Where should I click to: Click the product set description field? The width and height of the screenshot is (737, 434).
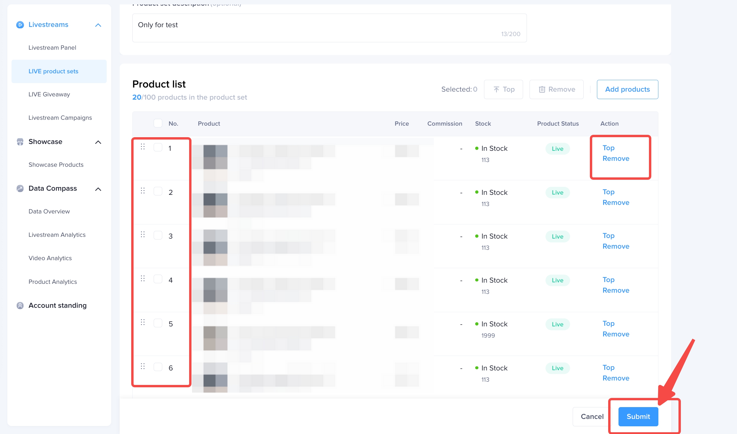329,28
